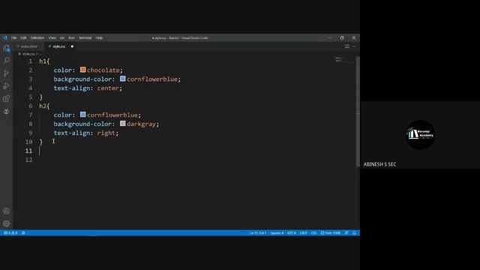Click the cornflowerblue swatch on line 7

(82, 115)
